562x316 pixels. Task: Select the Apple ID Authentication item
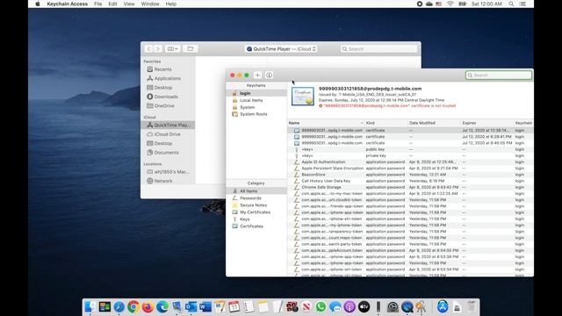pyautogui.click(x=410, y=162)
